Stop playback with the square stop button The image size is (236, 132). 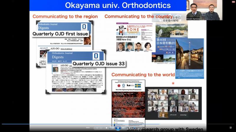106,128
